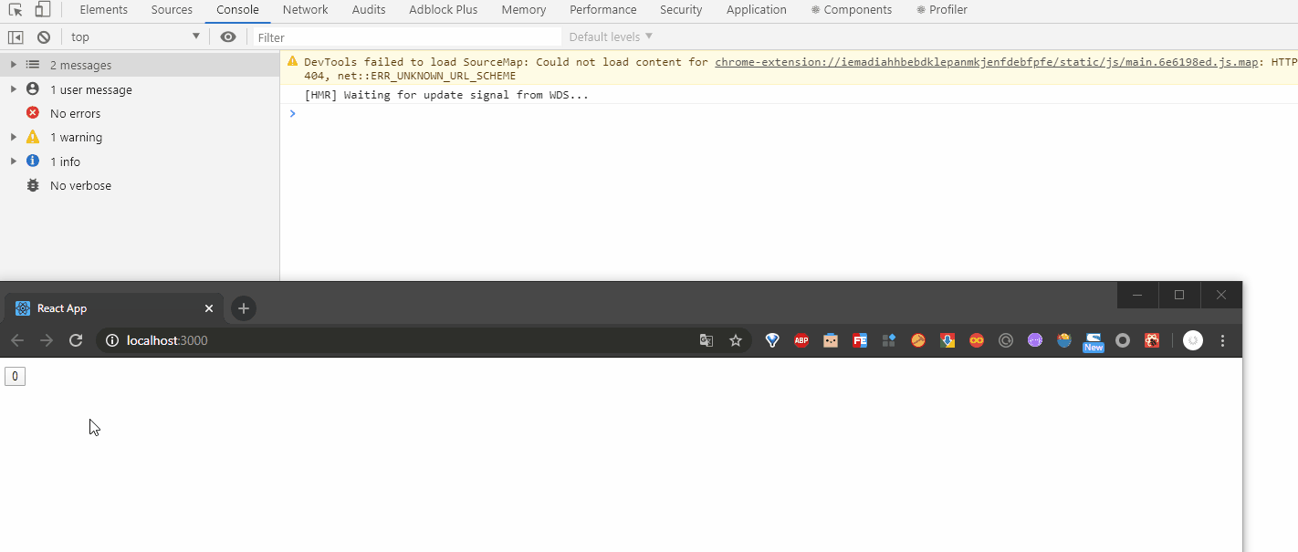The image size is (1298, 552).
Task: Click the translate page icon
Action: coord(706,340)
